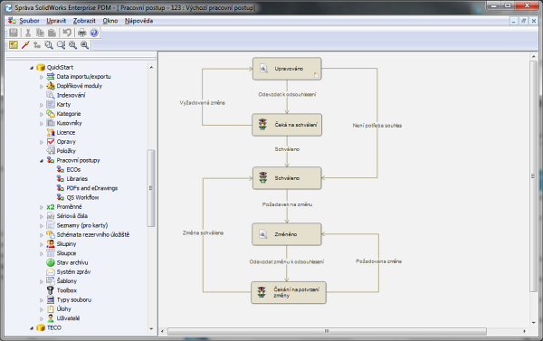Screen dimensions: 543x341
Task: Open Help via blue question mark icon
Action: pos(94,33)
